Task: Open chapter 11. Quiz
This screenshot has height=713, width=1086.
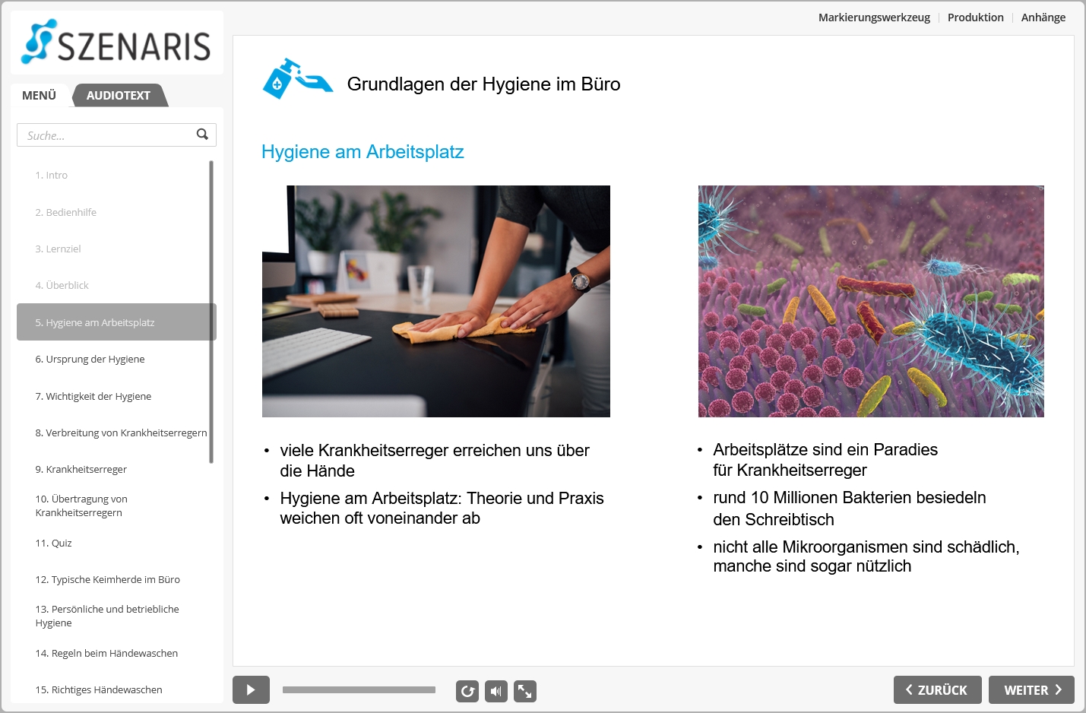Action: 116,543
